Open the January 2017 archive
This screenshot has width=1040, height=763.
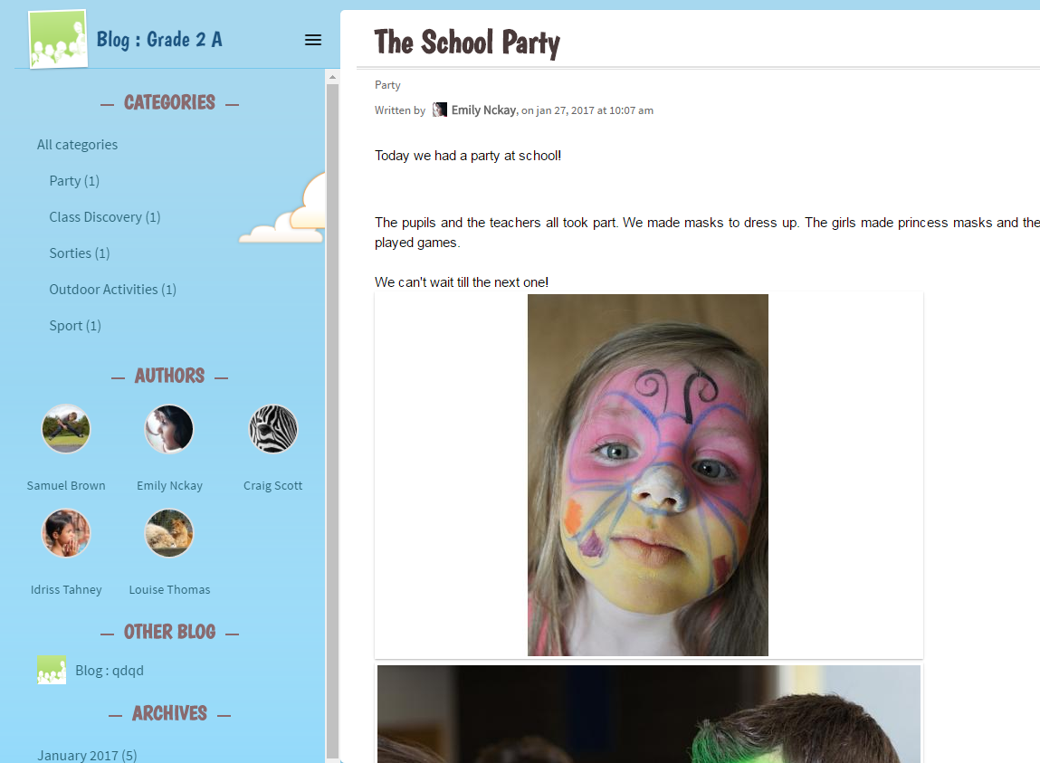[87, 755]
